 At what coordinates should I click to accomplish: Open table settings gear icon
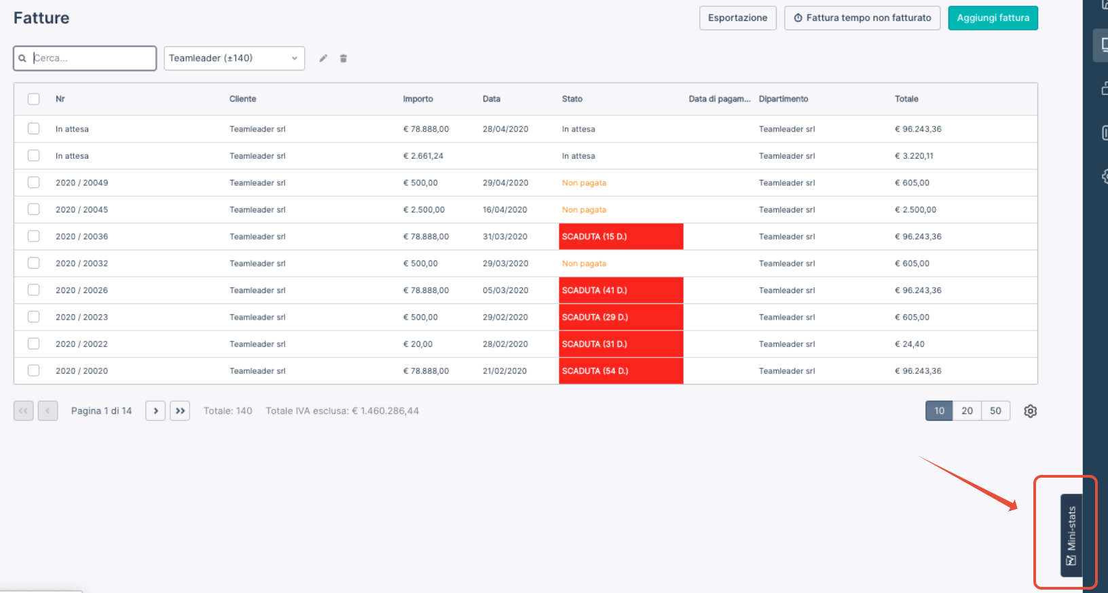[x=1030, y=411]
